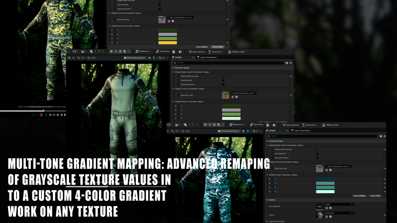Image resolution: width=397 pixels, height=223 pixels.
Task: Enable UseCustomColors value checkbox in green-suit window
Action: tap(223, 85)
